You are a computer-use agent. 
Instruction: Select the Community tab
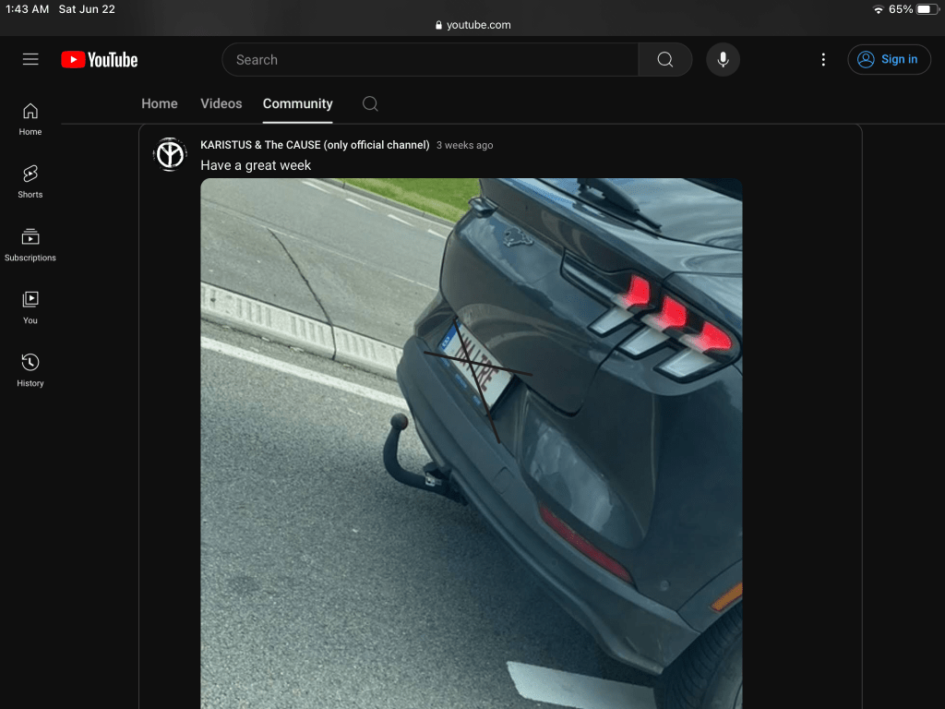pos(297,103)
